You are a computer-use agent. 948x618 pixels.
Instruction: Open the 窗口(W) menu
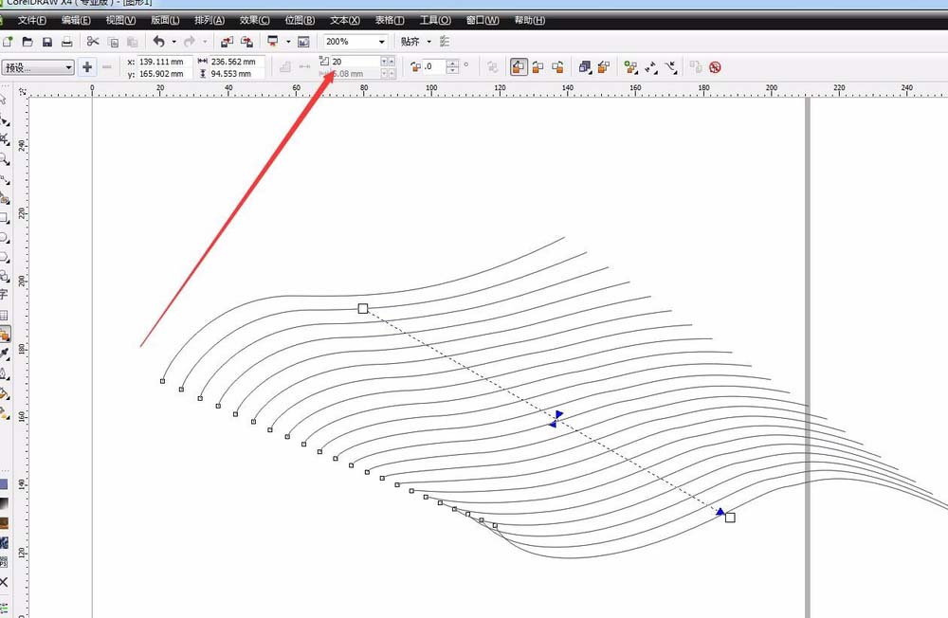click(x=483, y=21)
